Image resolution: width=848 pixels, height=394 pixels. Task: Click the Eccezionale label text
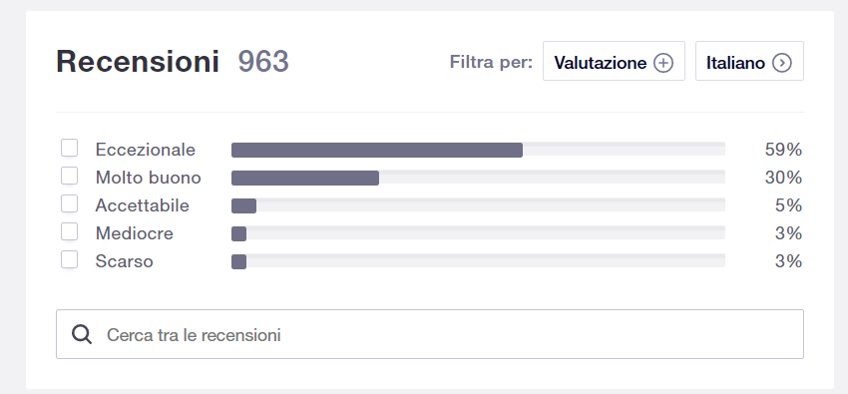146,150
